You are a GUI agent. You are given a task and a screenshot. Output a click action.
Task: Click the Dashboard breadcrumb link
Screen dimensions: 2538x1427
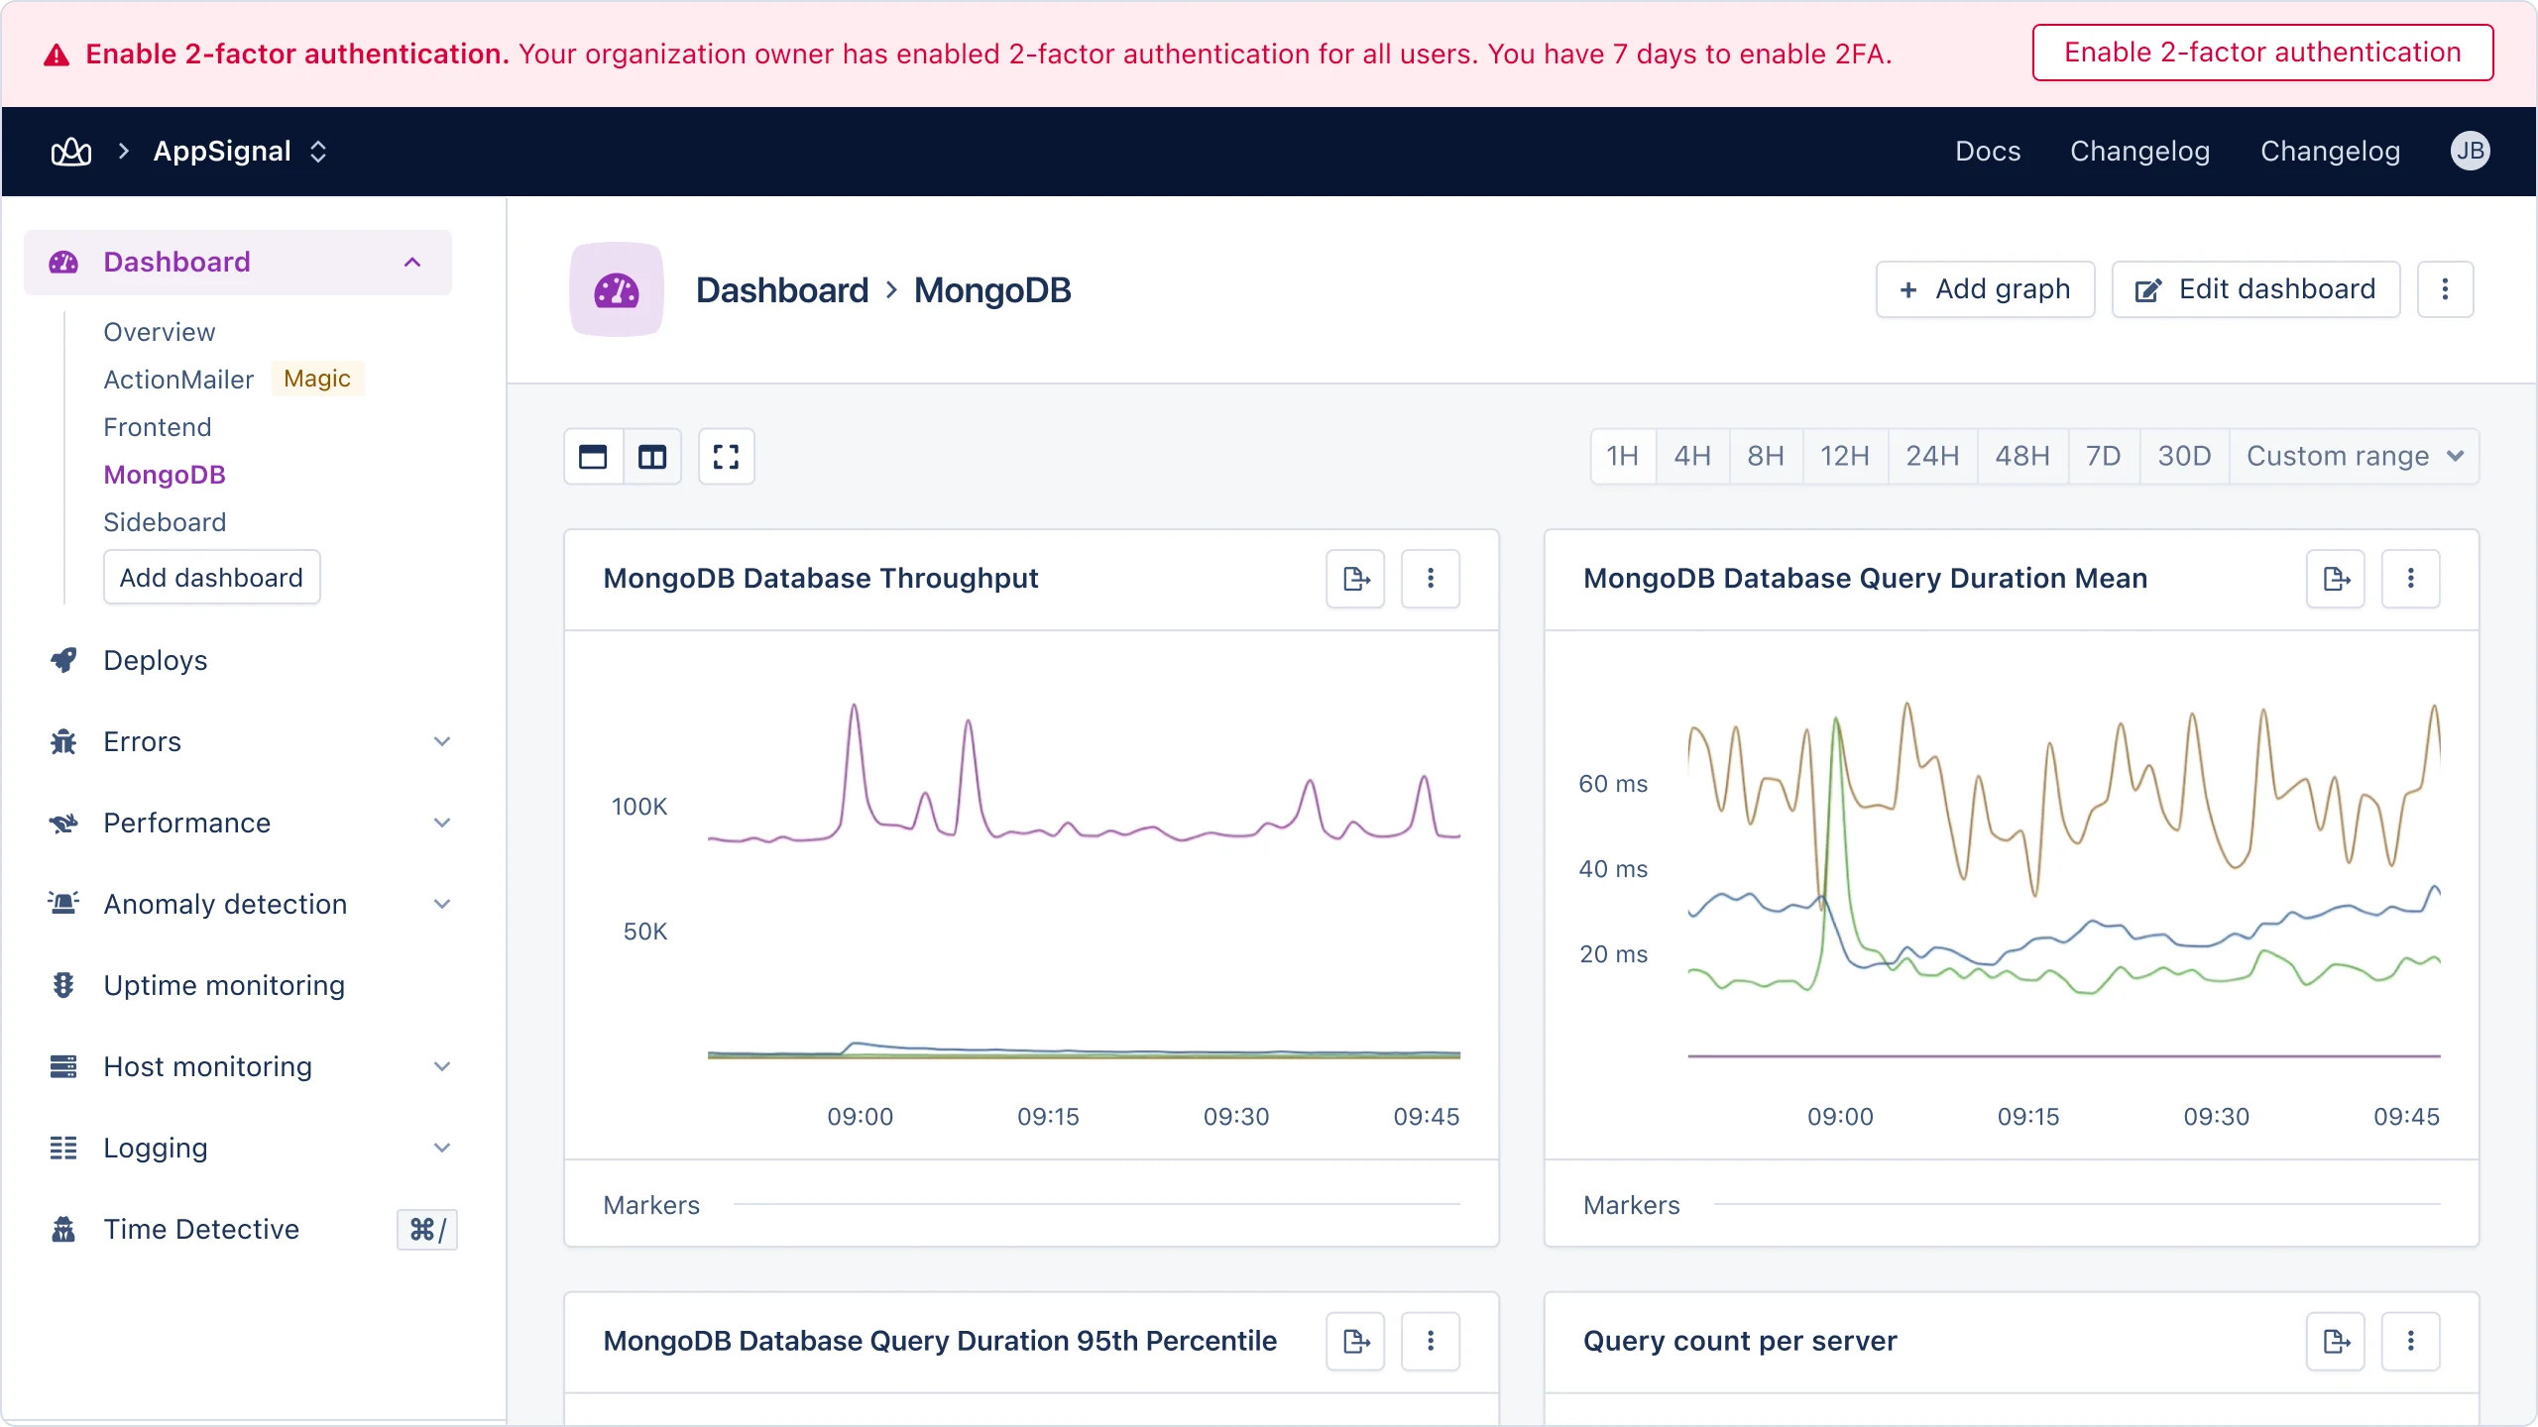tap(782, 289)
